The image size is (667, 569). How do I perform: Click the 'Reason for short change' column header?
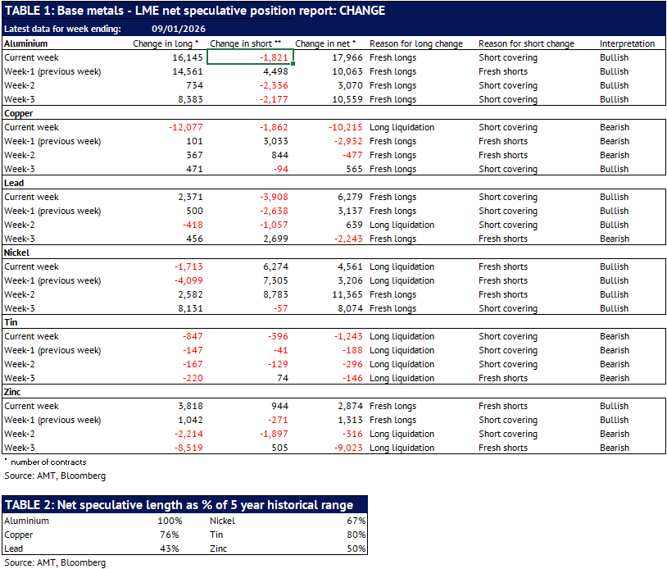[x=527, y=43]
